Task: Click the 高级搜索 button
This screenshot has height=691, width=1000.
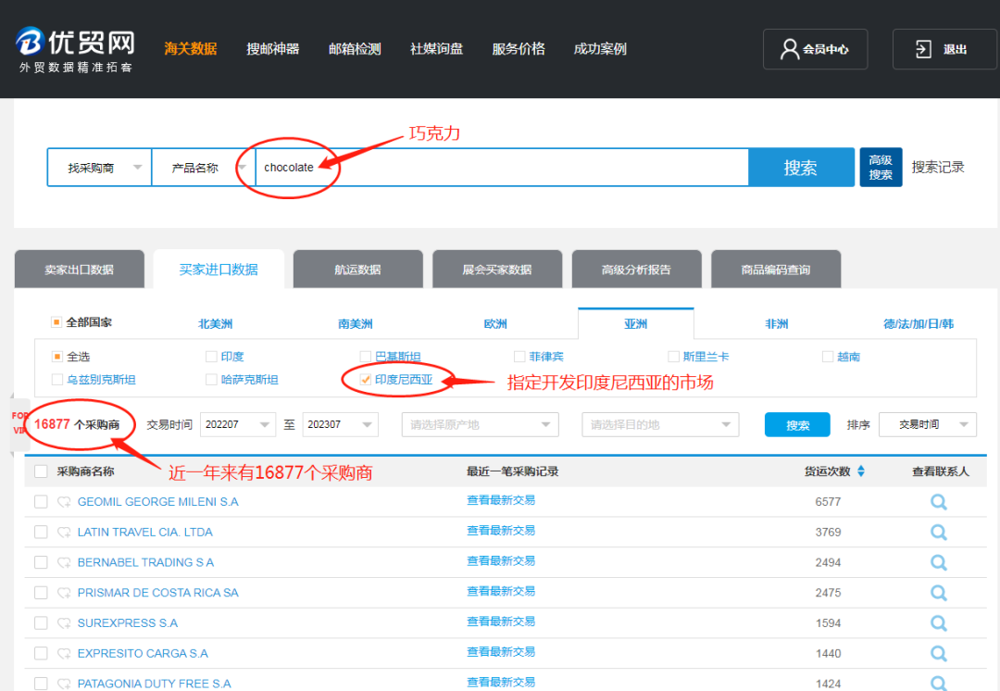Action: [x=881, y=168]
